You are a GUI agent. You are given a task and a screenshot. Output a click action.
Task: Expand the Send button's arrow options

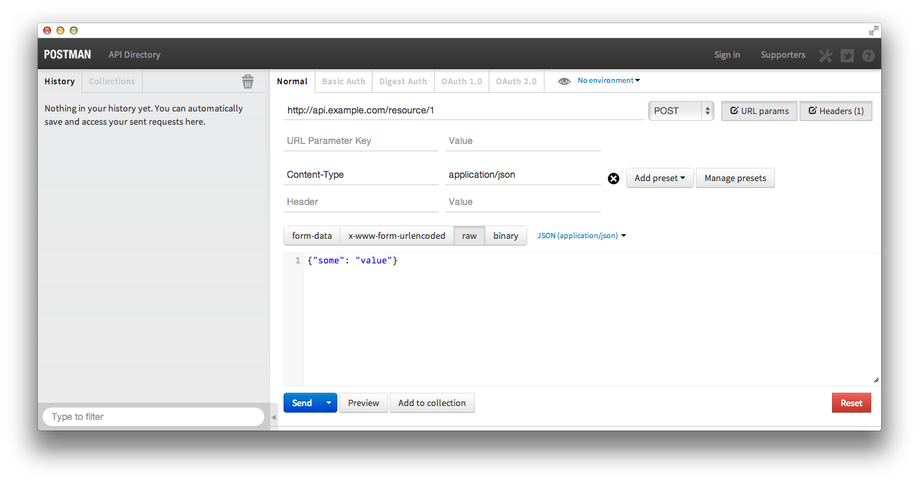pos(328,403)
